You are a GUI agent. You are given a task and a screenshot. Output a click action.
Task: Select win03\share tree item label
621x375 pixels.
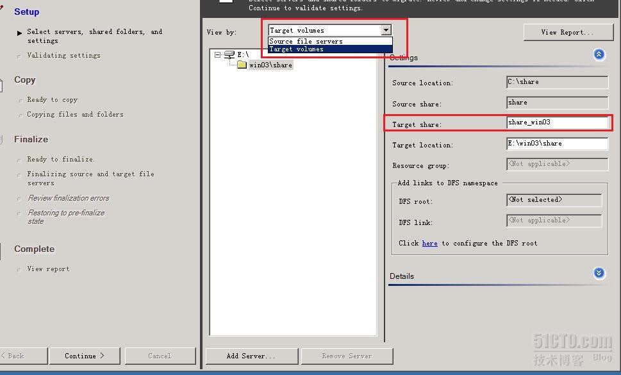coord(270,65)
